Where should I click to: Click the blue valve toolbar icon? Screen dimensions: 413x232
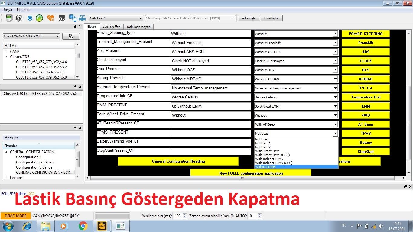[x=82, y=18]
